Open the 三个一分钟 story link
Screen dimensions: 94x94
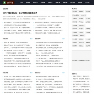click(18, 90)
